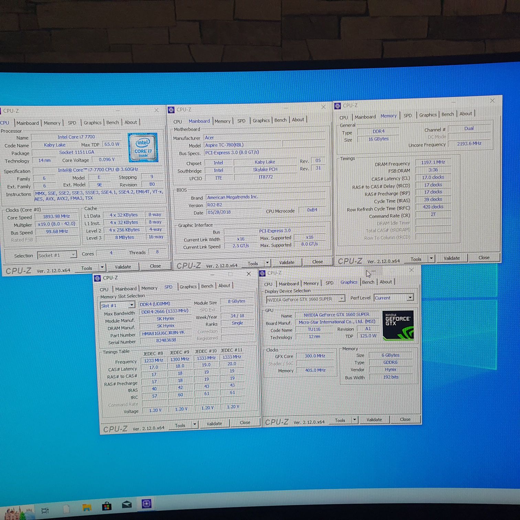Click the processor name 'Intel Core i7 7700'
The image size is (520, 520).
76,137
